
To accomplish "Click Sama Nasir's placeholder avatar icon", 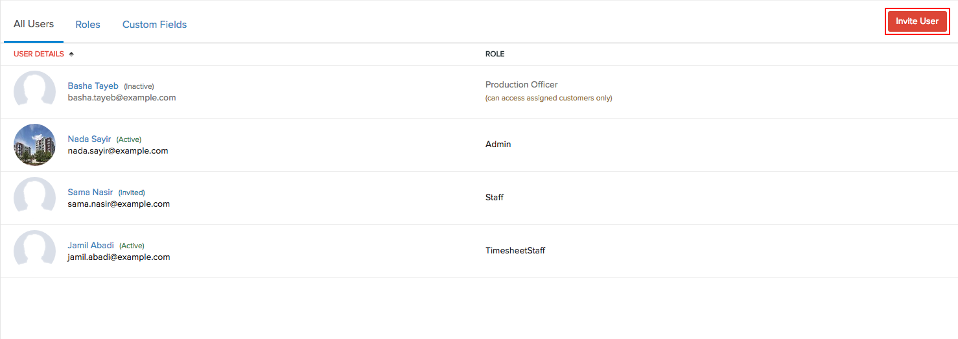I will (34, 198).
